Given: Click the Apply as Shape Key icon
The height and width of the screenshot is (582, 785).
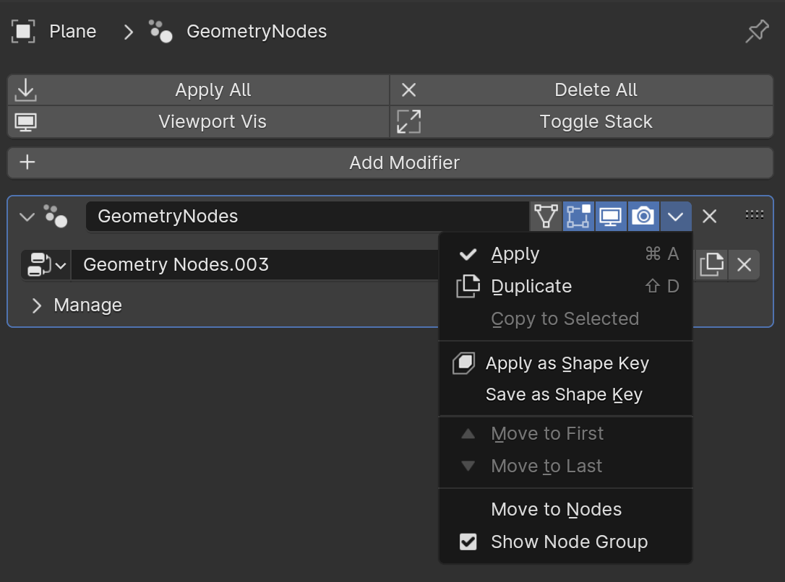Looking at the screenshot, I should [x=463, y=363].
